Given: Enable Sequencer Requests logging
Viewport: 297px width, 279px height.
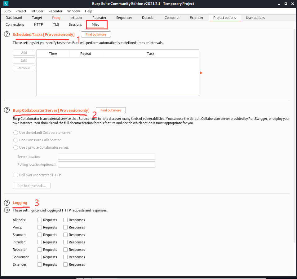Looking at the screenshot, I should click(x=40, y=257).
